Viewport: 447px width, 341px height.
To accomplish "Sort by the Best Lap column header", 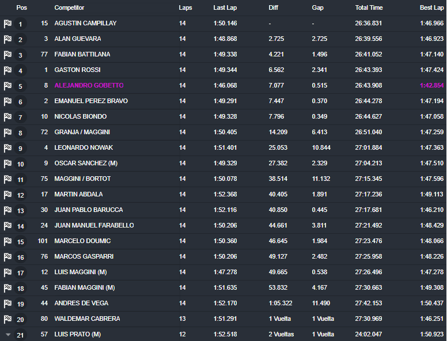I will [x=431, y=8].
